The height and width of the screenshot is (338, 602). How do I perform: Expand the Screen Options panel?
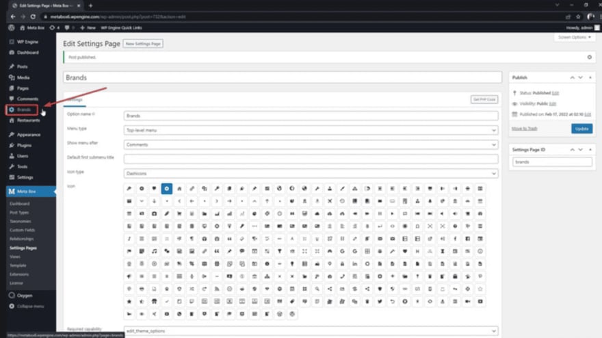pyautogui.click(x=575, y=37)
